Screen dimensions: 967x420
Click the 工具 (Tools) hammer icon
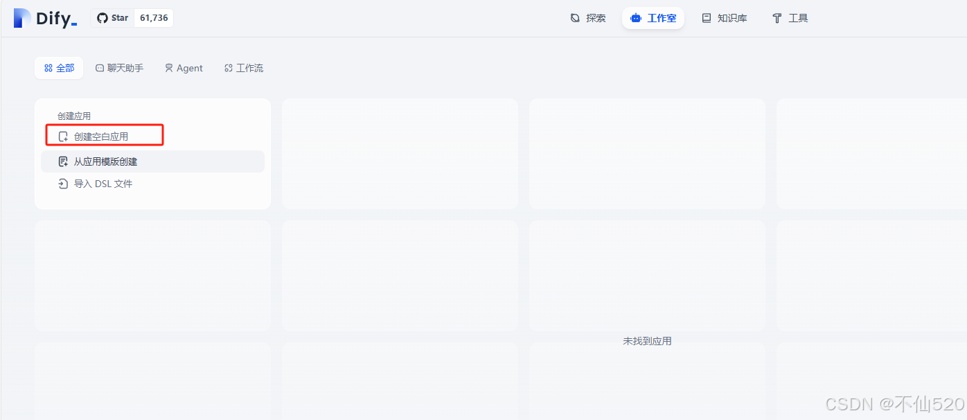pyautogui.click(x=777, y=18)
